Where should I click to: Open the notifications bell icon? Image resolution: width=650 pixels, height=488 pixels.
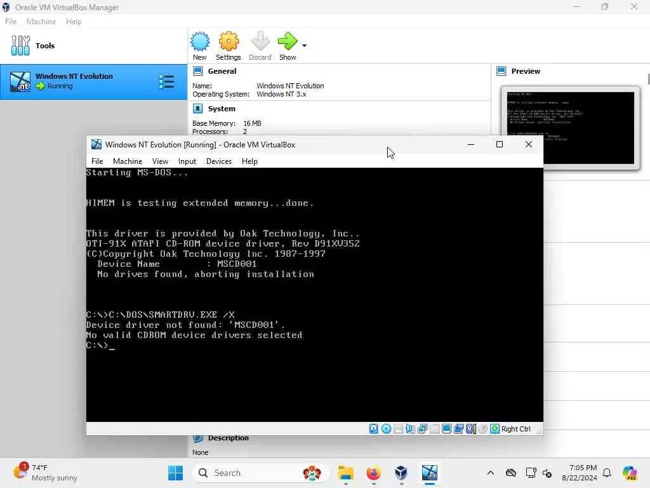607,473
